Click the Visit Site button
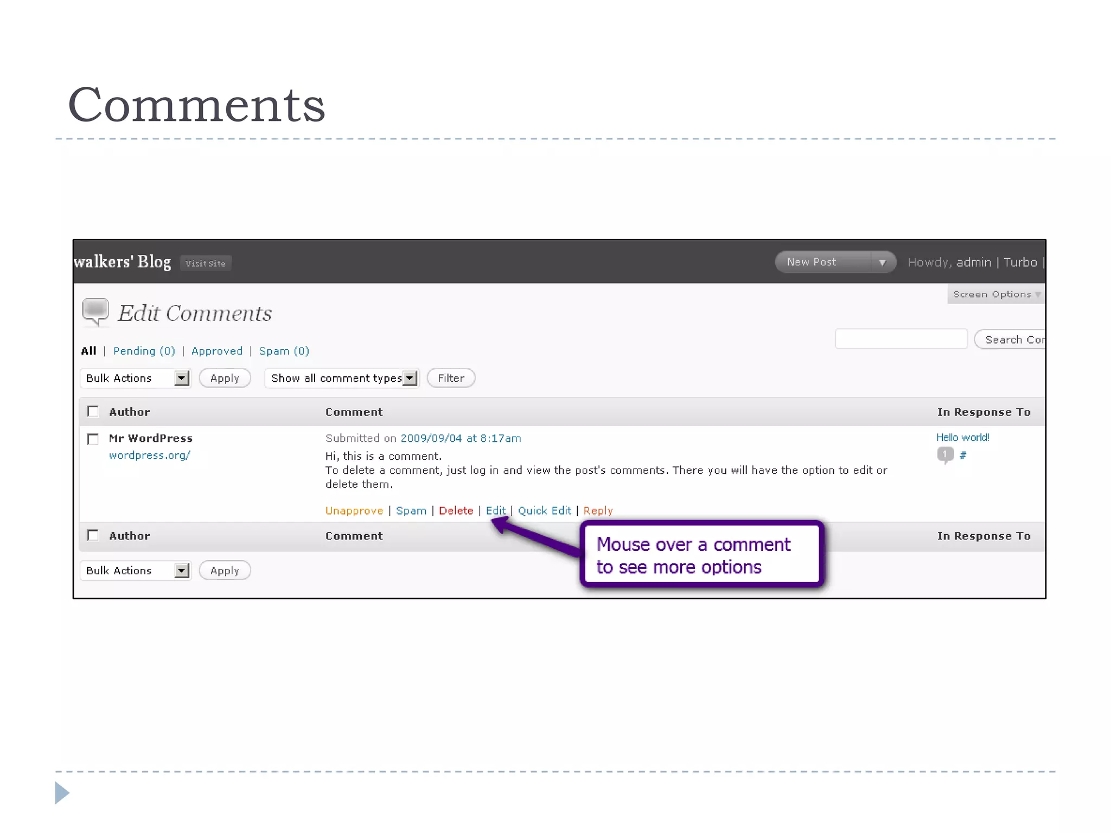1111x833 pixels. point(206,263)
